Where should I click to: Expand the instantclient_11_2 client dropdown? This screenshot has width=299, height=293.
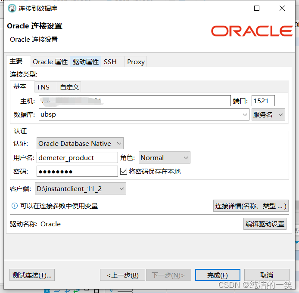coord(81,189)
